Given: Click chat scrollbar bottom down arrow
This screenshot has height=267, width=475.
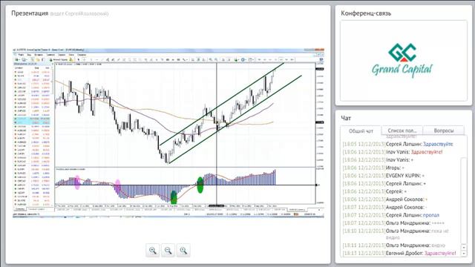Looking at the screenshot, I should pos(464,254).
